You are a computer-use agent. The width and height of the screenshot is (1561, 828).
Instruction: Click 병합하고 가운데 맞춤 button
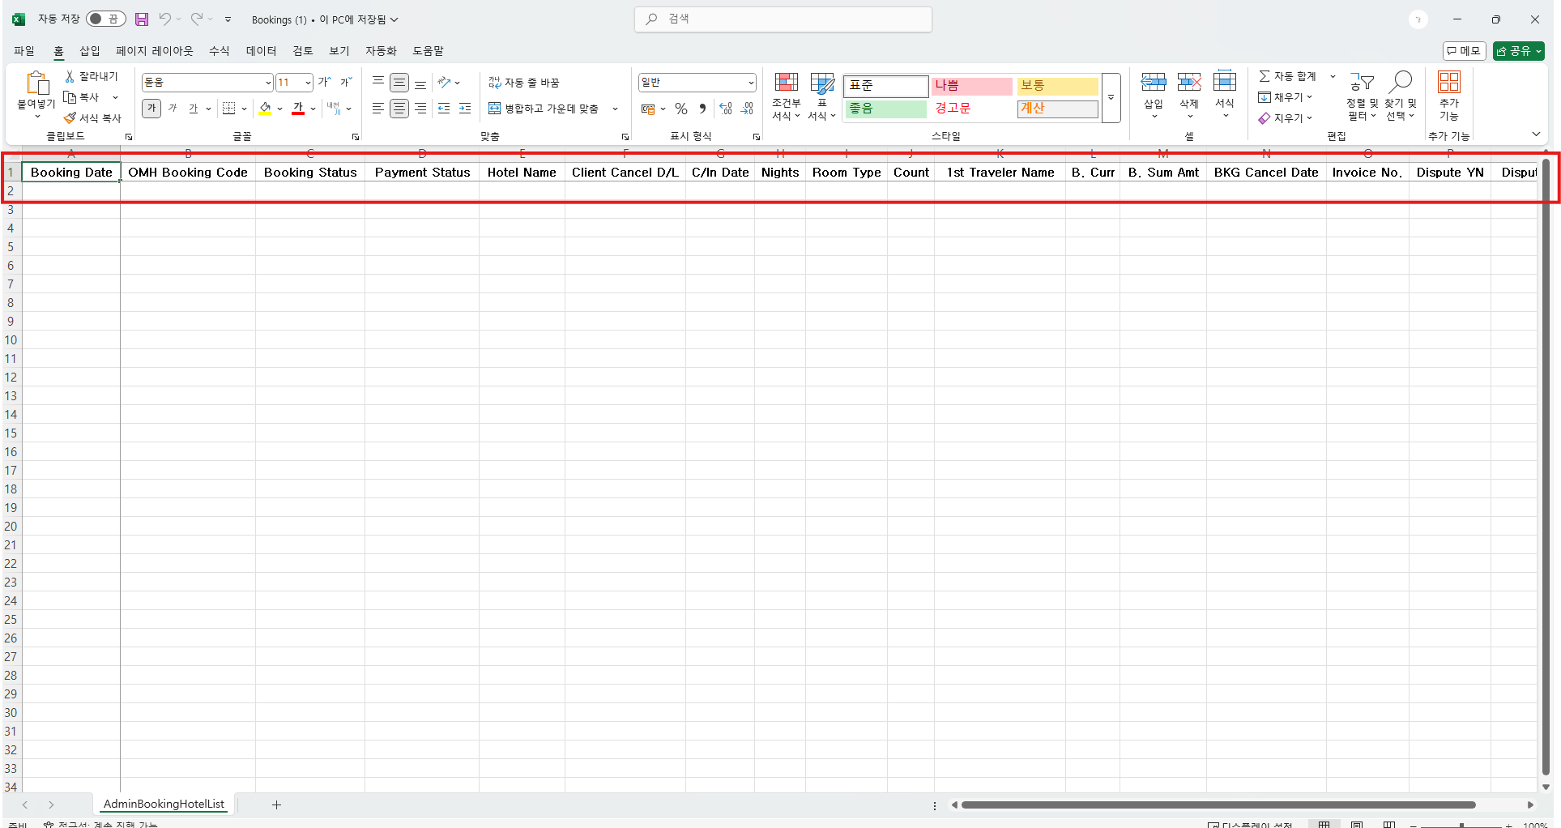pos(544,109)
